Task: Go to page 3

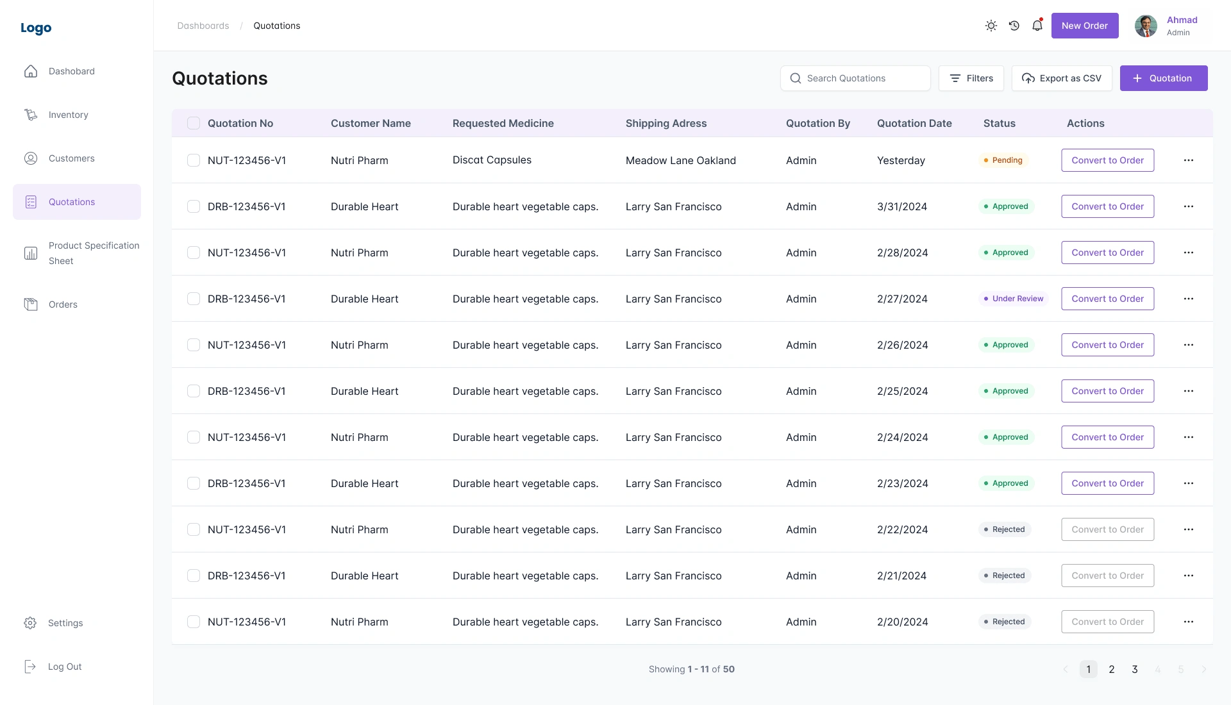Action: [x=1135, y=669]
